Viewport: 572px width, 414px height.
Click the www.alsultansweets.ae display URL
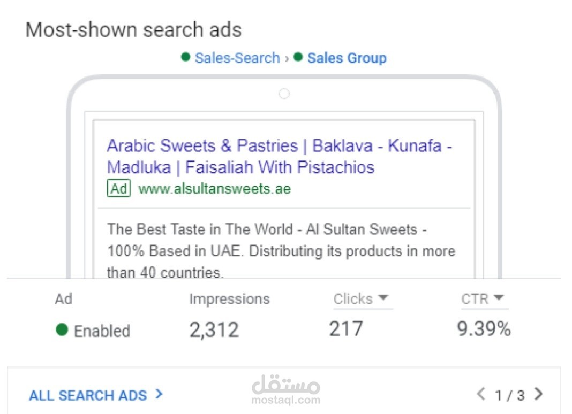tap(214, 189)
